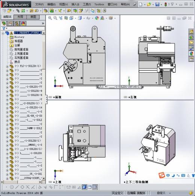
Task: Click the Save icon in the title bar
Action: coord(157,4)
